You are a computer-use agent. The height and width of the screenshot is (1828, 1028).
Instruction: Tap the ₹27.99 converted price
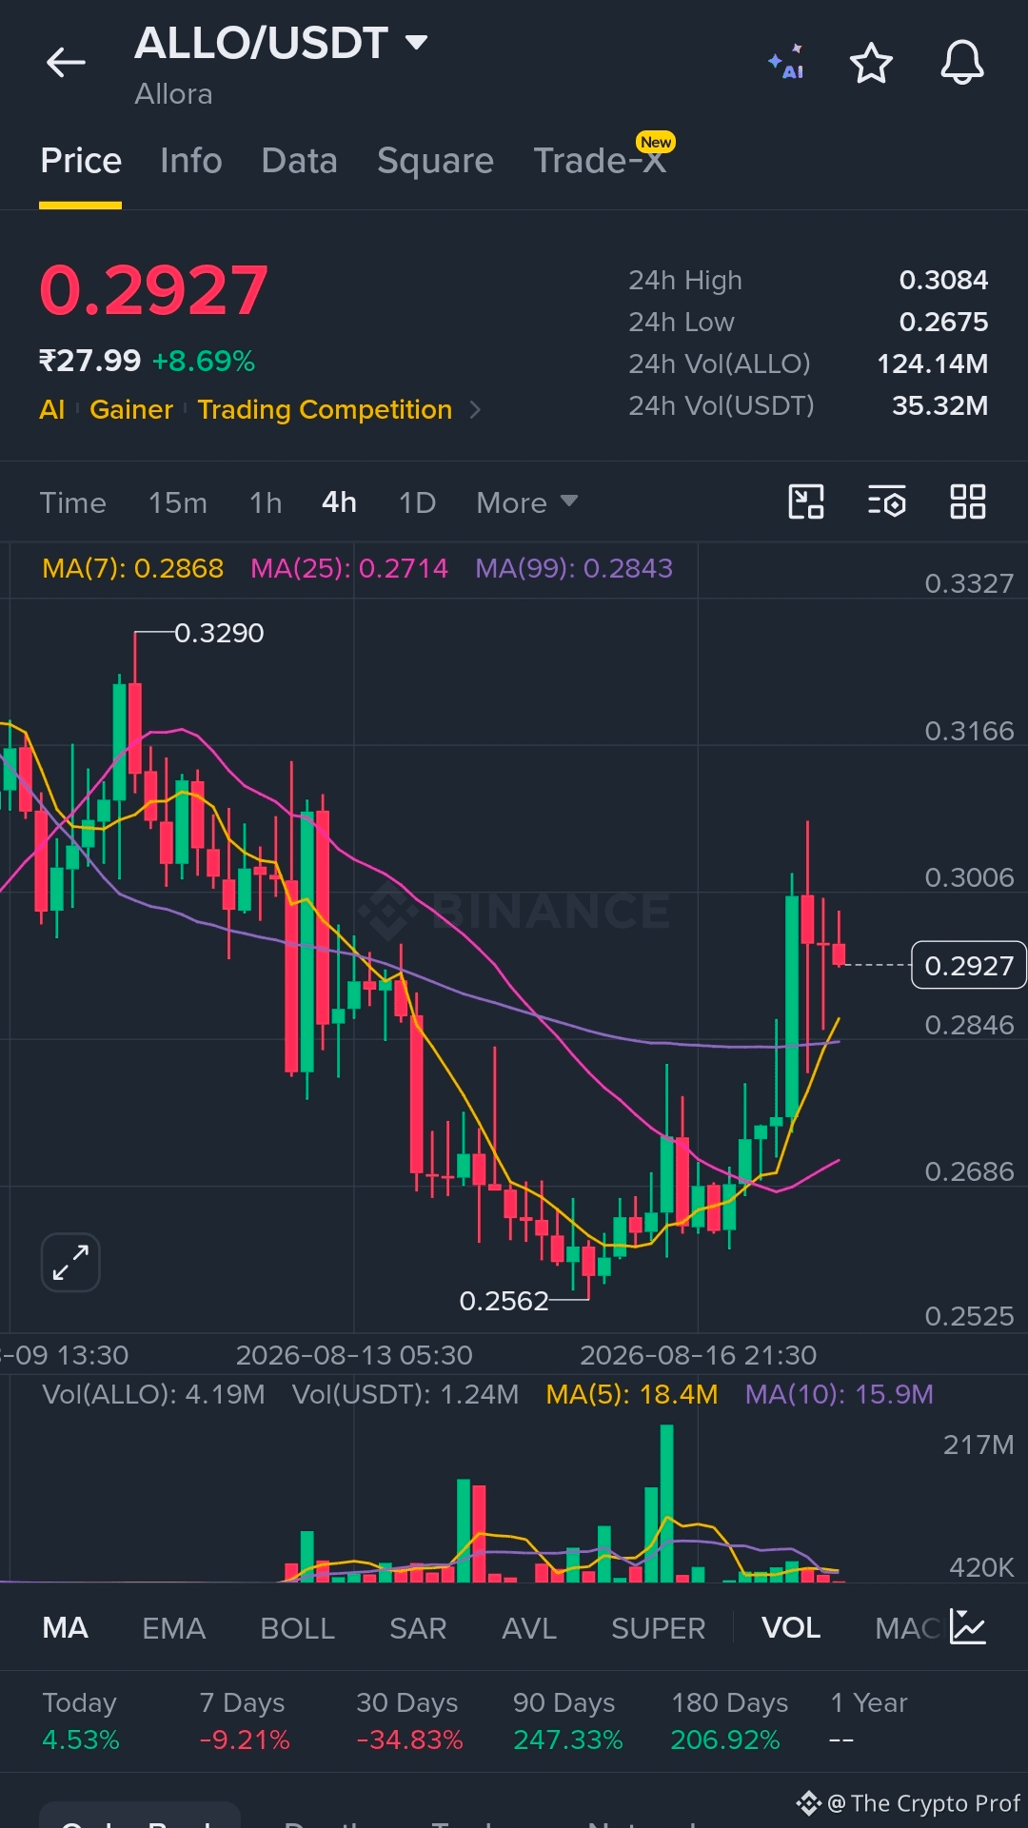pos(89,361)
